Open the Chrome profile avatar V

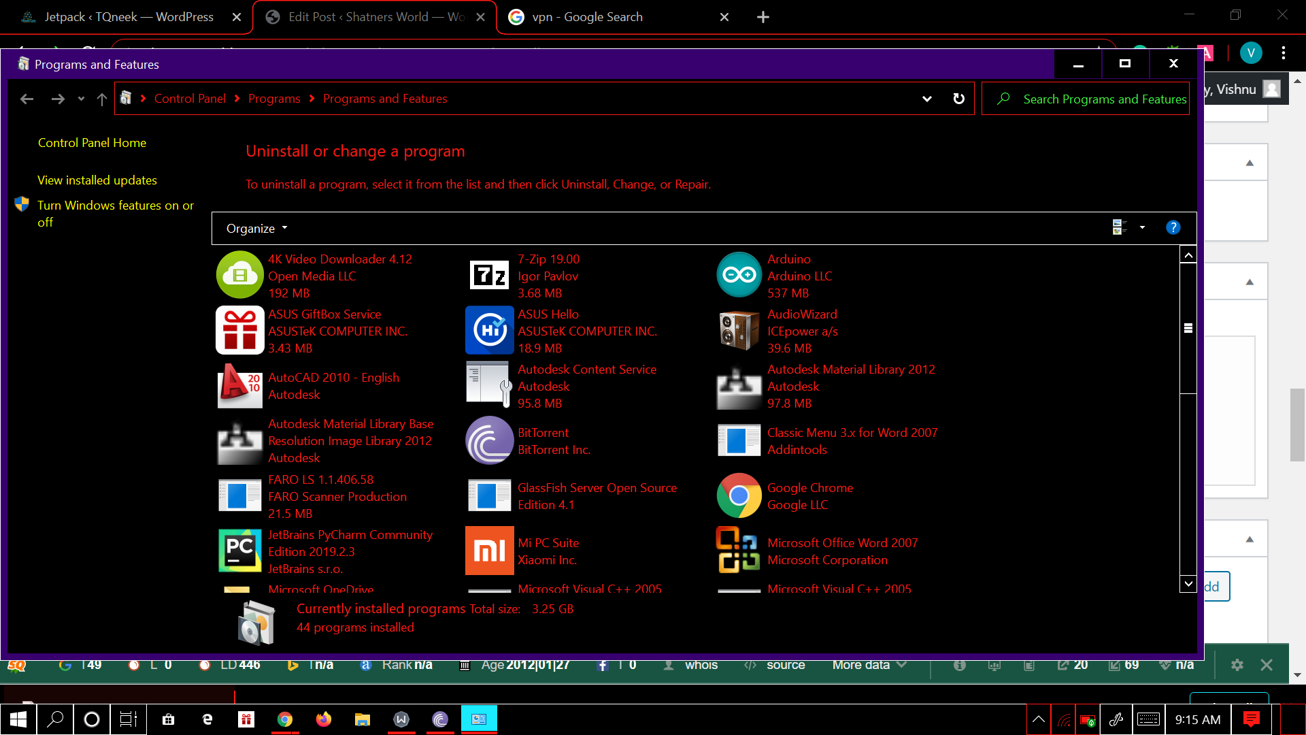1251,53
